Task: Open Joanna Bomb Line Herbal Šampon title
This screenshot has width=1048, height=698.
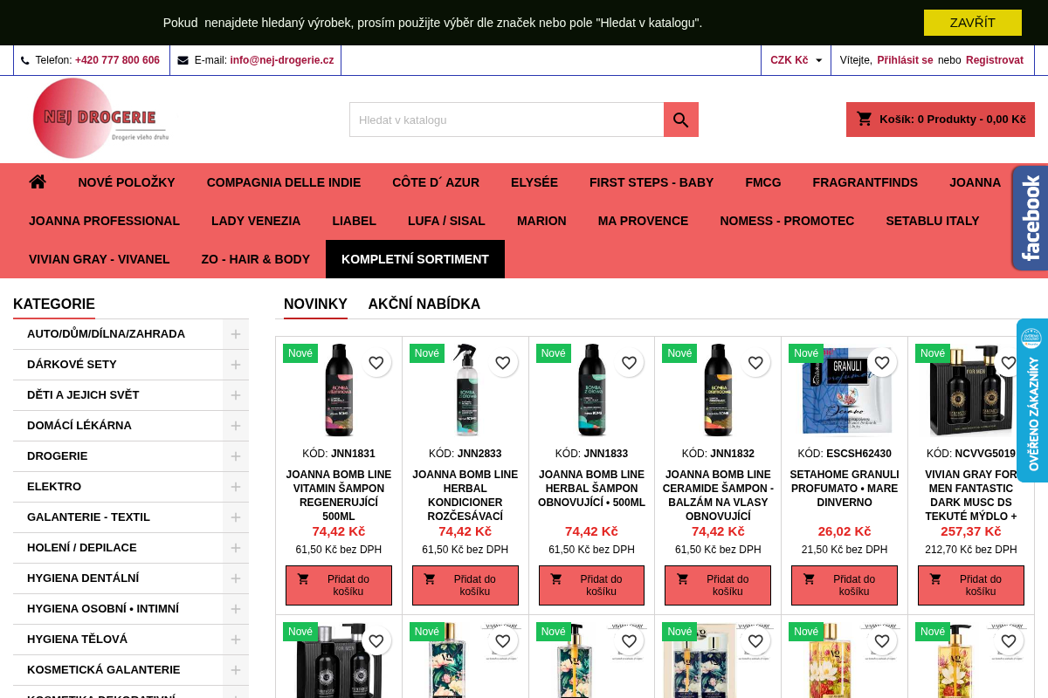Action: point(591,489)
